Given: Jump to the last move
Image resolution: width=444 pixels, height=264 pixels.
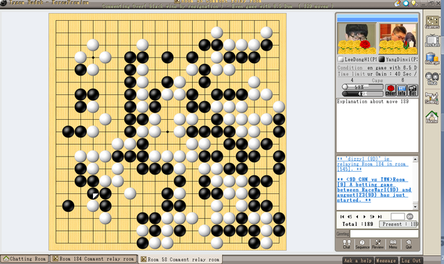Looking at the screenshot, I should pos(379,217).
